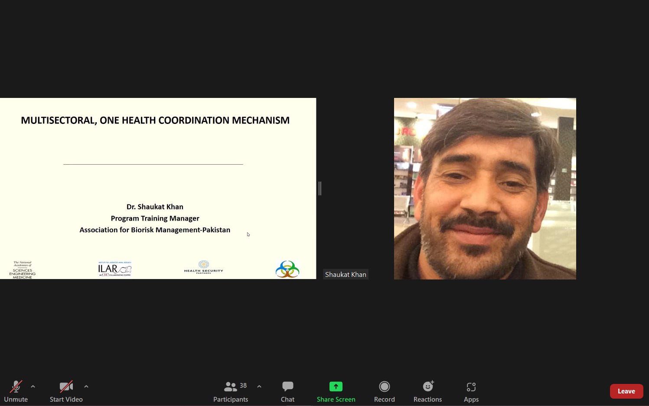
Task: Click the slide title about One Health Coordination
Action: pyautogui.click(x=155, y=120)
